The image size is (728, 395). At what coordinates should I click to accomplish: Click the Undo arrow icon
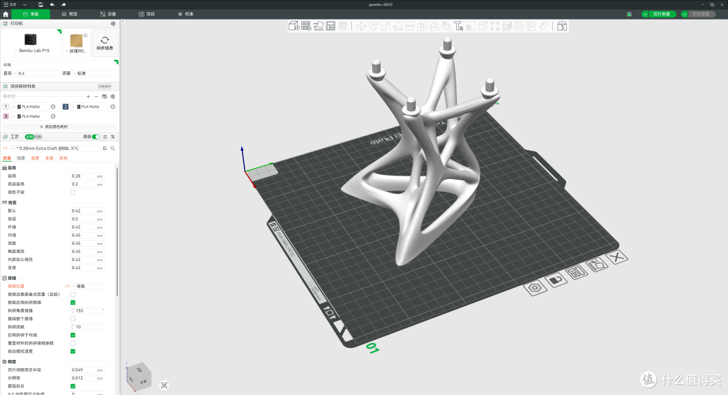(52, 5)
